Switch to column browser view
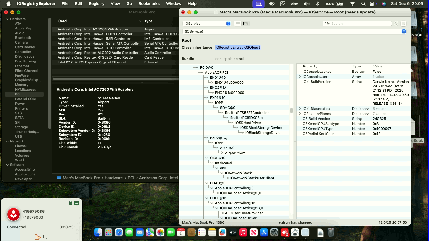 click(x=245, y=24)
